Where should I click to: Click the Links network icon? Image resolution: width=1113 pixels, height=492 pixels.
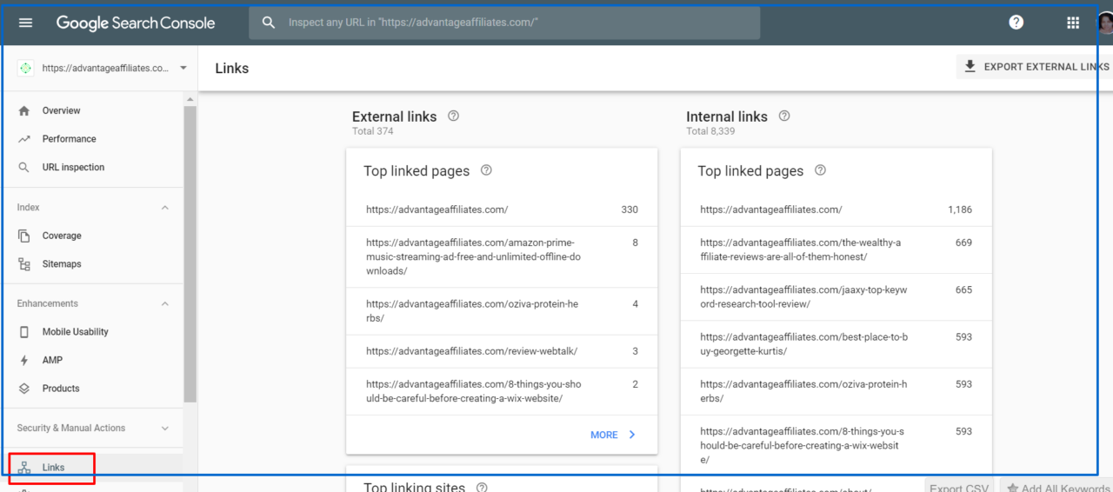point(24,468)
